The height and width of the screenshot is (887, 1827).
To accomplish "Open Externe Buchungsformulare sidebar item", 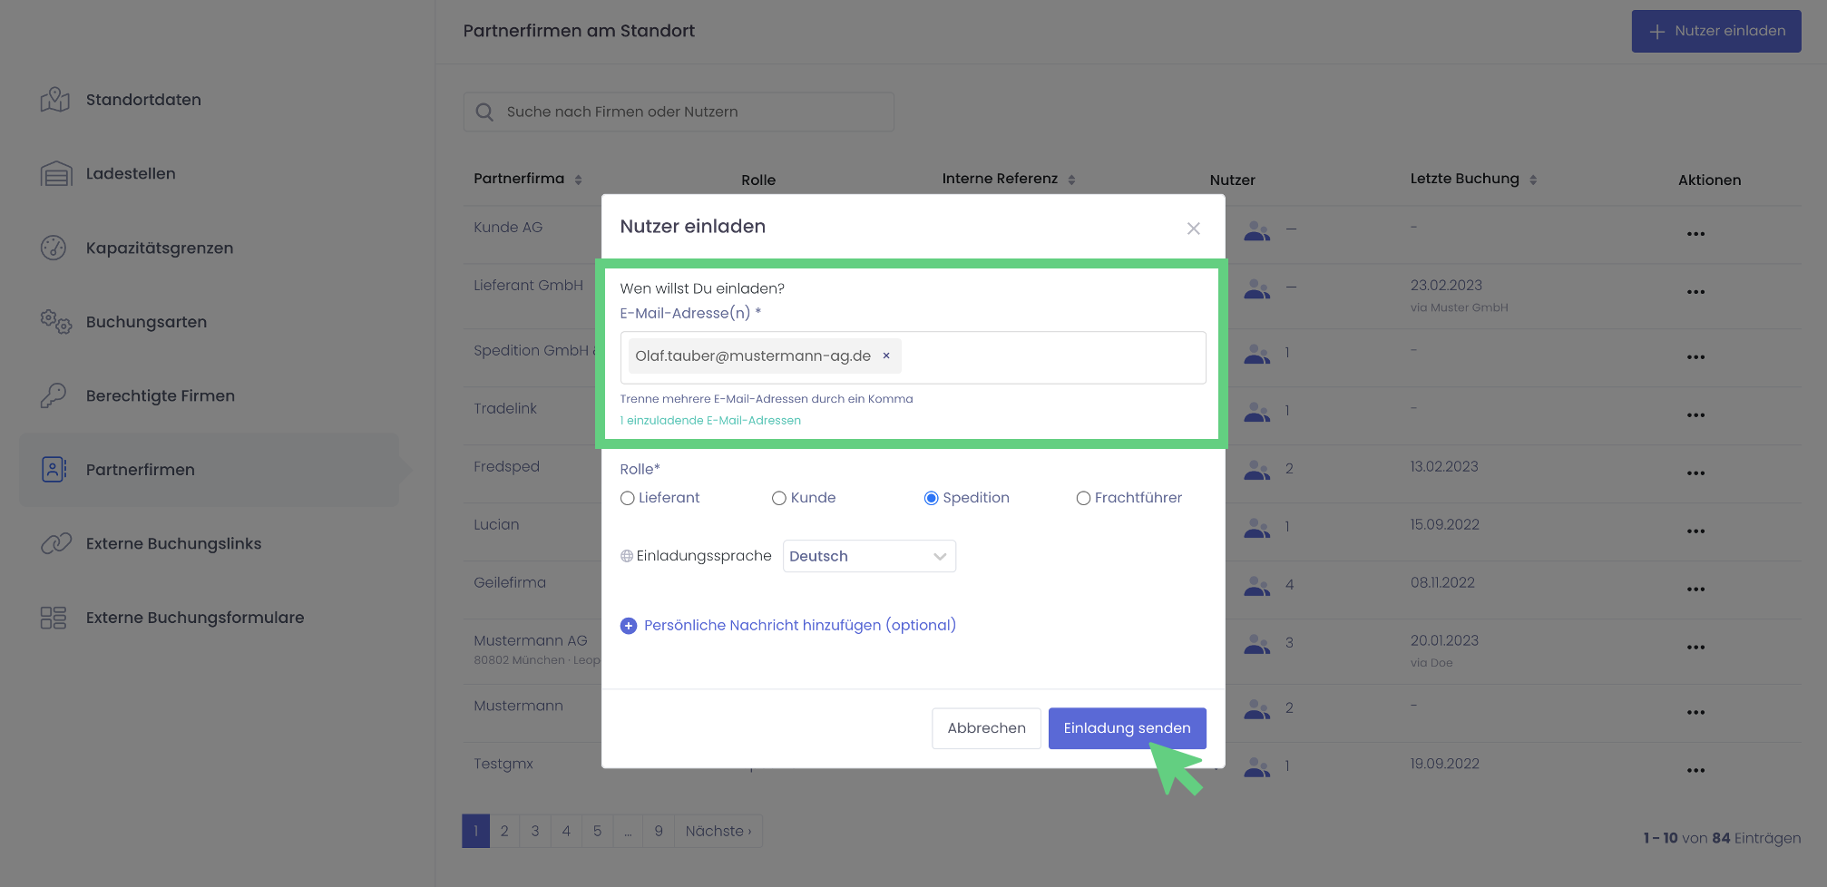I will click(x=194, y=618).
